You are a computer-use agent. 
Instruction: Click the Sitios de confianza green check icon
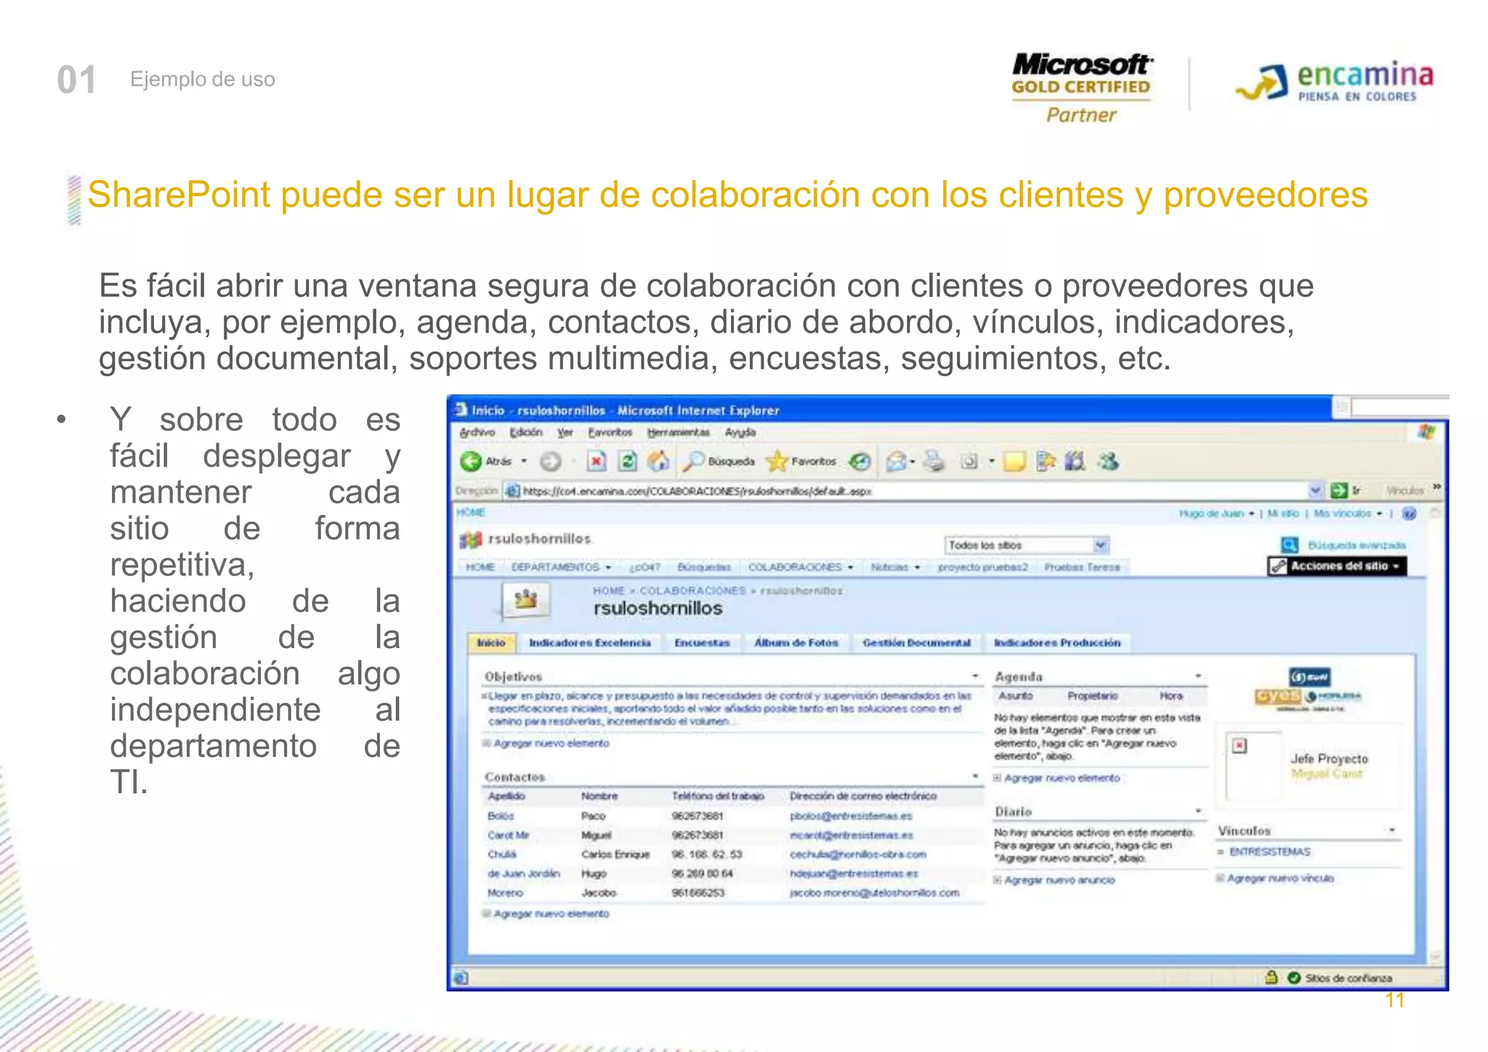click(x=1294, y=978)
